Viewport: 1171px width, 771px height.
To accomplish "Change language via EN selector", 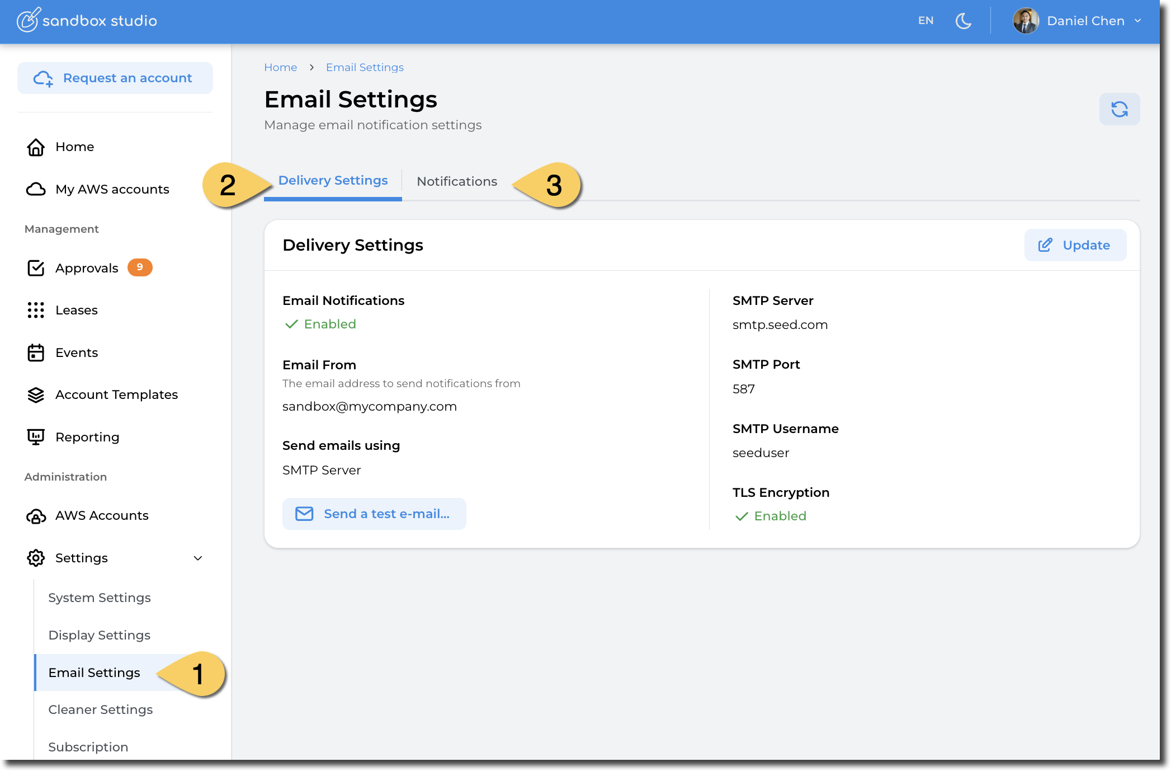I will click(x=926, y=21).
